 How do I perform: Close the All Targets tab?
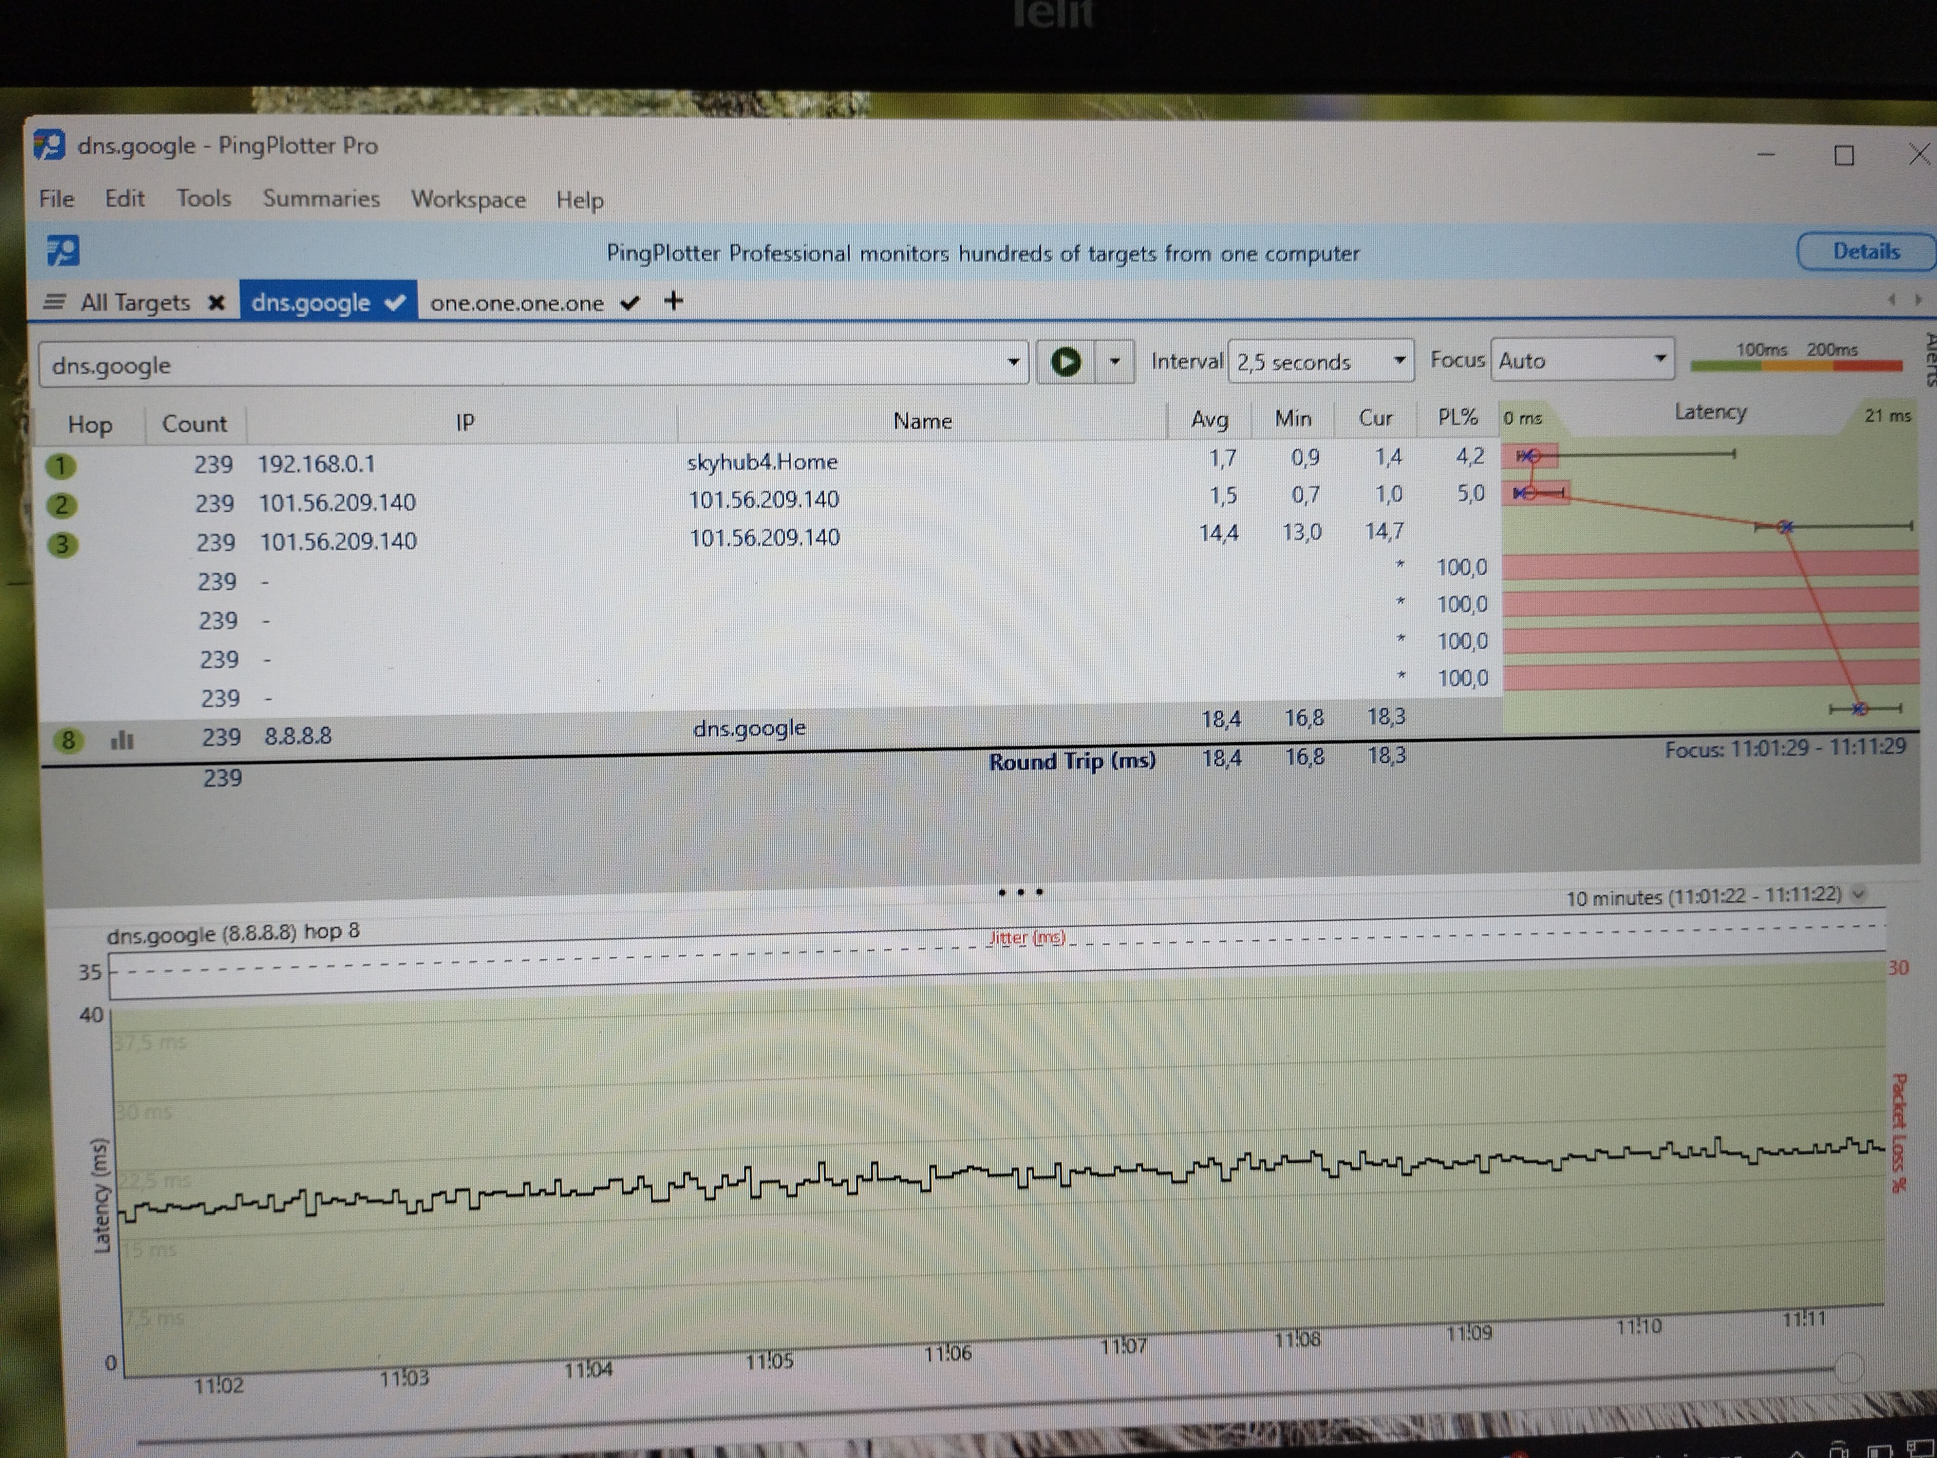coord(216,303)
